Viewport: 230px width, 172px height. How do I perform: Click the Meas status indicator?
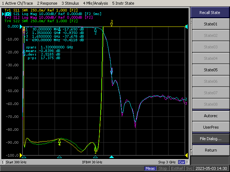click(150, 168)
